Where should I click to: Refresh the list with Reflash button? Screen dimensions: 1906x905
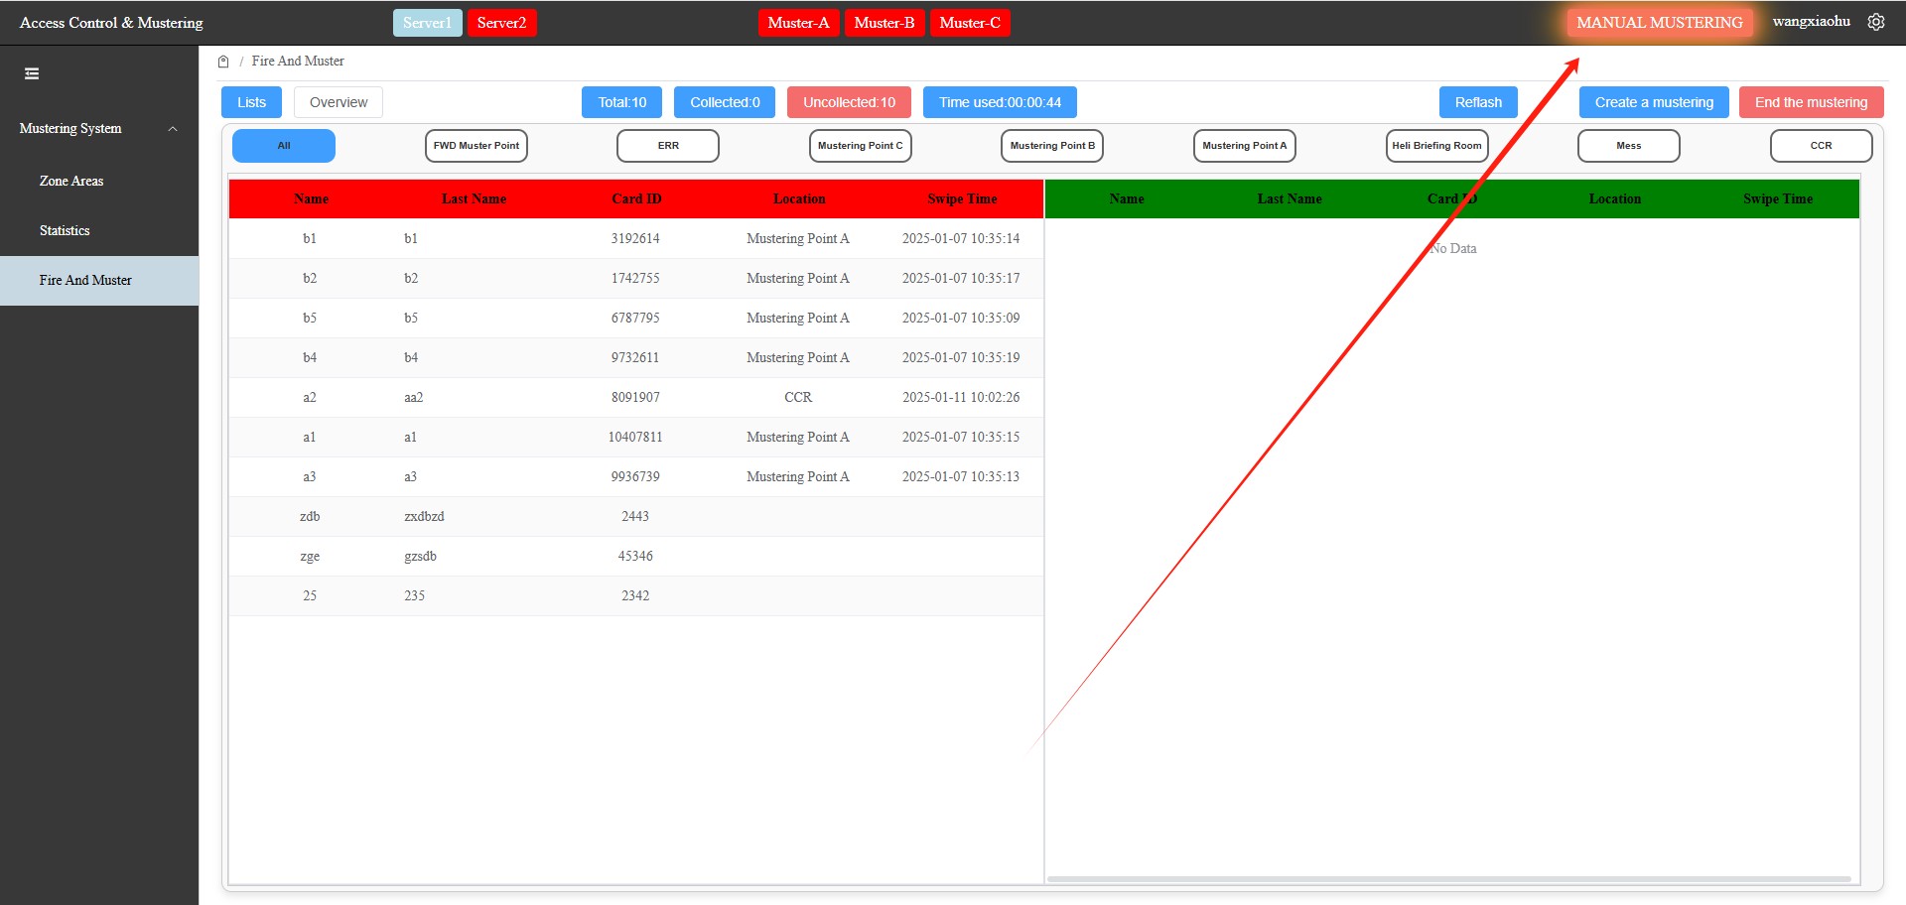click(1478, 102)
